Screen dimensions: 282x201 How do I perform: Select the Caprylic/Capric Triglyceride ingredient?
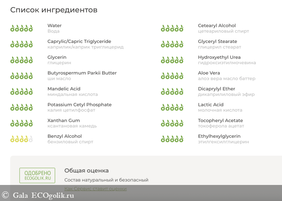[79, 41]
